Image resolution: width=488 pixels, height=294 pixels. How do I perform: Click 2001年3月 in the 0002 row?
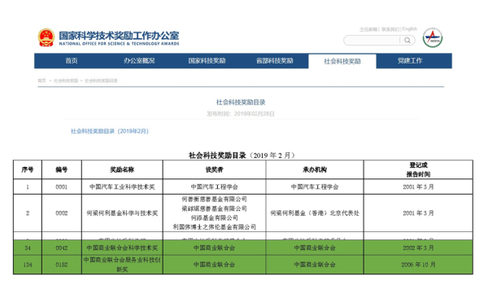(418, 213)
